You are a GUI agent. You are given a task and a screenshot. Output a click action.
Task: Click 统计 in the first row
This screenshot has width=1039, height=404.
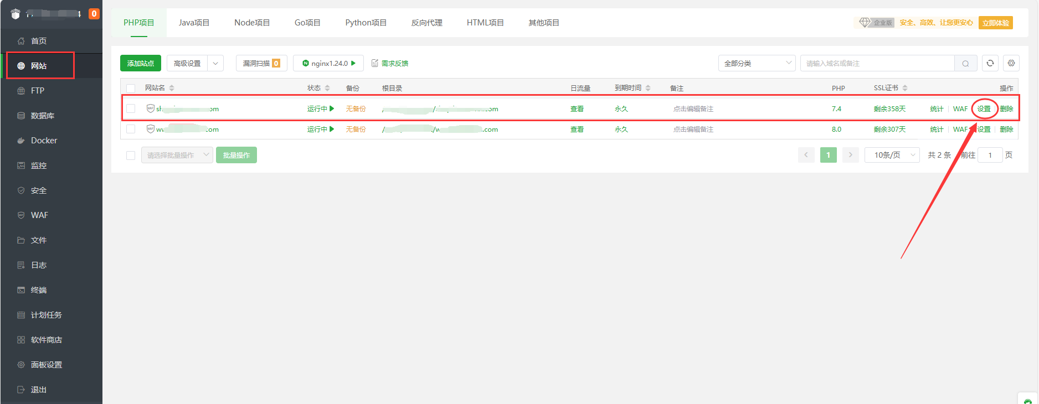tap(937, 108)
